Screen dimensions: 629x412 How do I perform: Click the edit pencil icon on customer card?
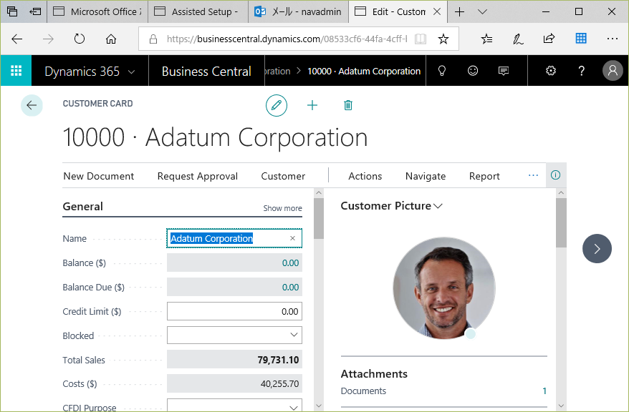click(x=277, y=105)
